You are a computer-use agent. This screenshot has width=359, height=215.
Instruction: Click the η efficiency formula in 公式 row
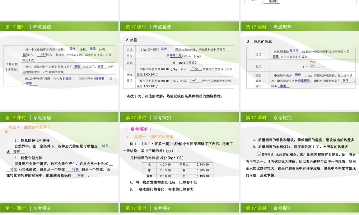click(312, 66)
